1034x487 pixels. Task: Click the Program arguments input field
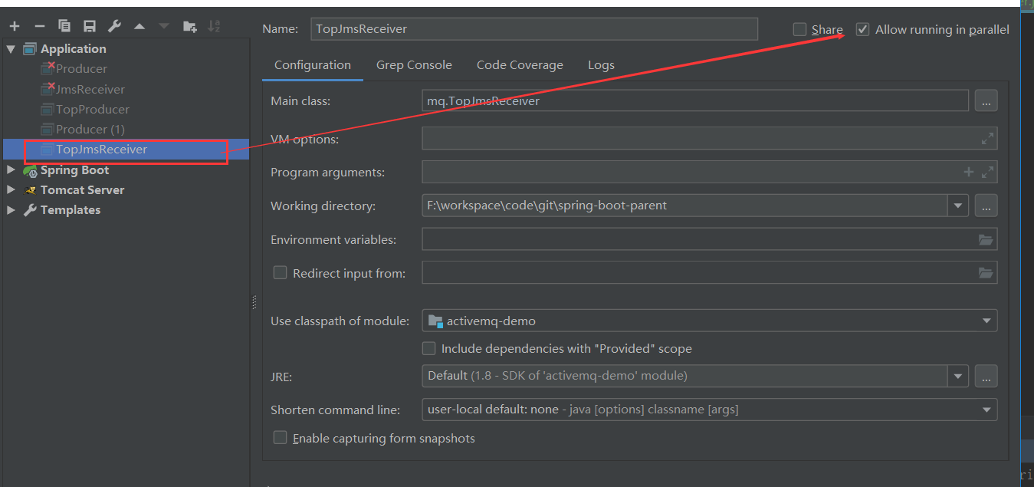[x=690, y=173]
